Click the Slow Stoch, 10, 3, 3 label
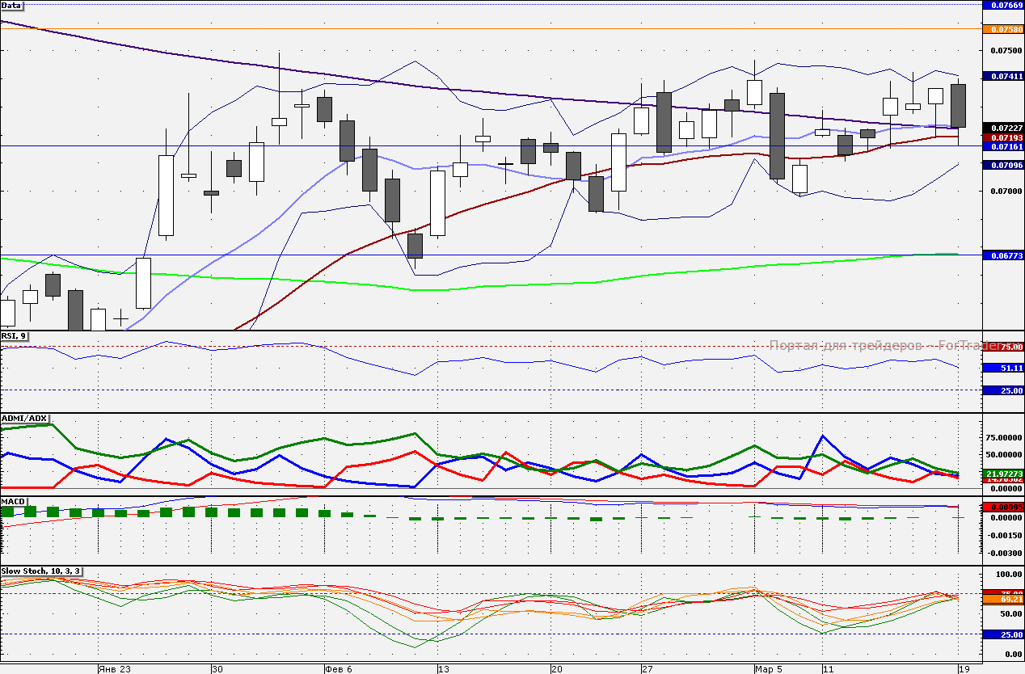The image size is (1025, 674). 40,571
